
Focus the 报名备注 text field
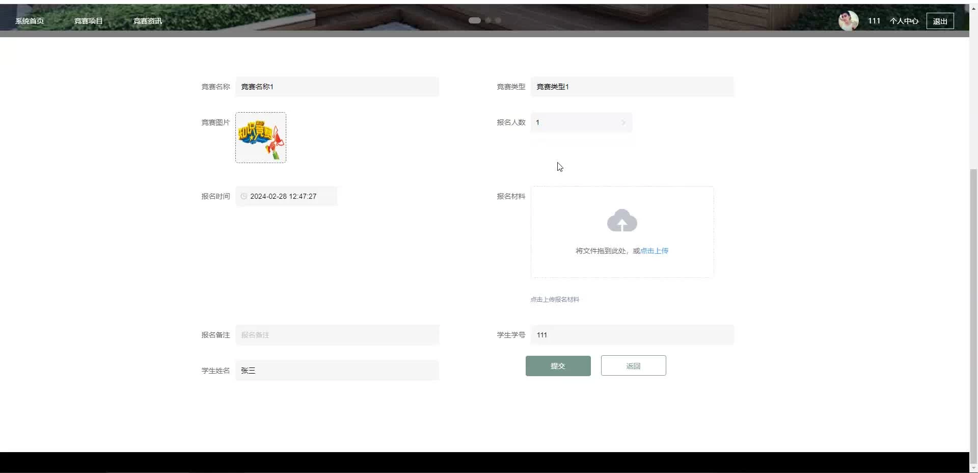pyautogui.click(x=337, y=335)
